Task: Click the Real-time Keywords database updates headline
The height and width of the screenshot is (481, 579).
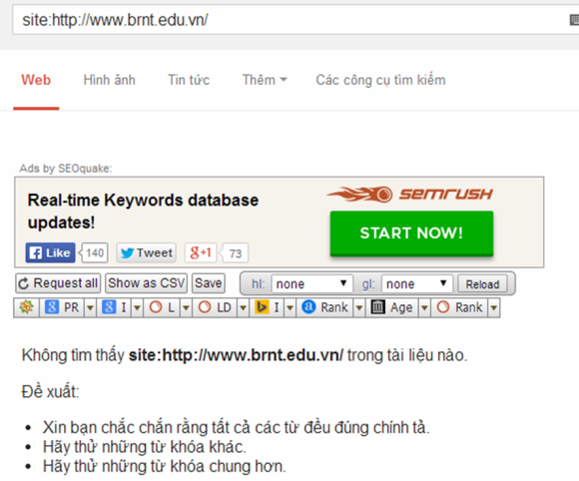Action: (x=144, y=212)
